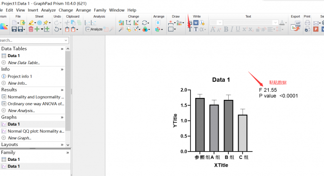Viewport: 324px width, 176px height.
Task: Open the color scheme circles dropdown
Action: (x=146, y=29)
